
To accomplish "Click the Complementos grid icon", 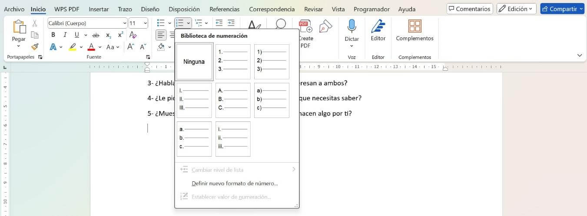I will (x=415, y=27).
